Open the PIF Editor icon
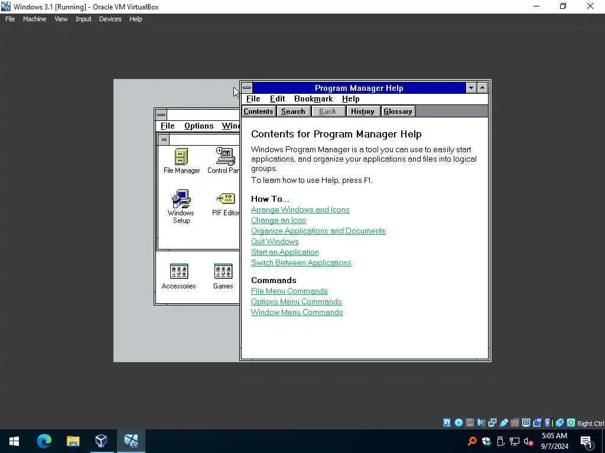 (x=226, y=204)
